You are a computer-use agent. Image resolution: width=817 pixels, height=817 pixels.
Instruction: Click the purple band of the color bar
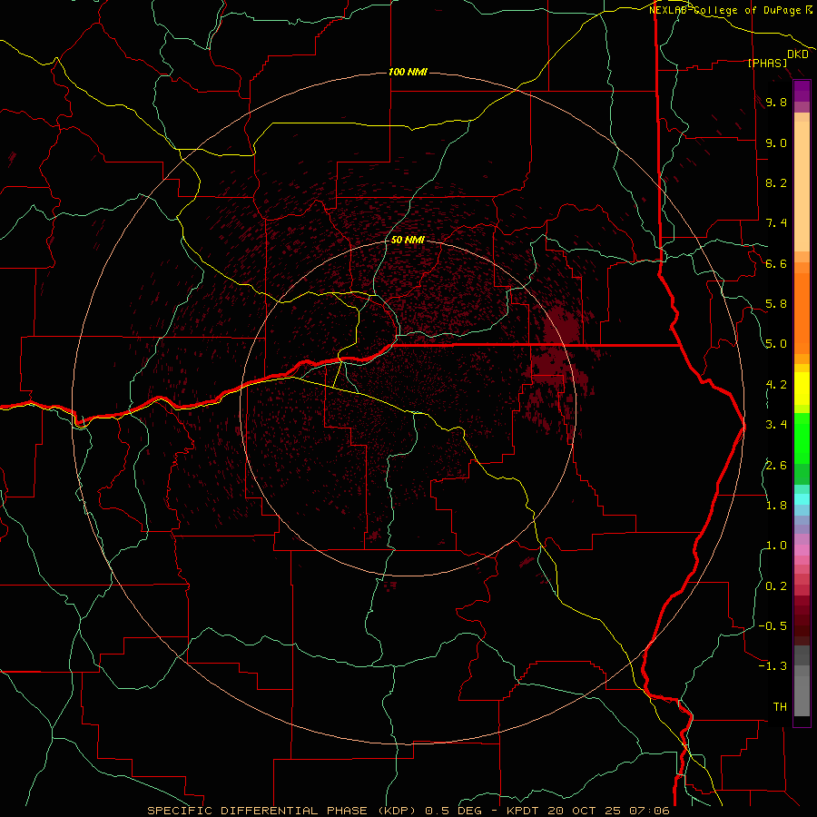802,91
